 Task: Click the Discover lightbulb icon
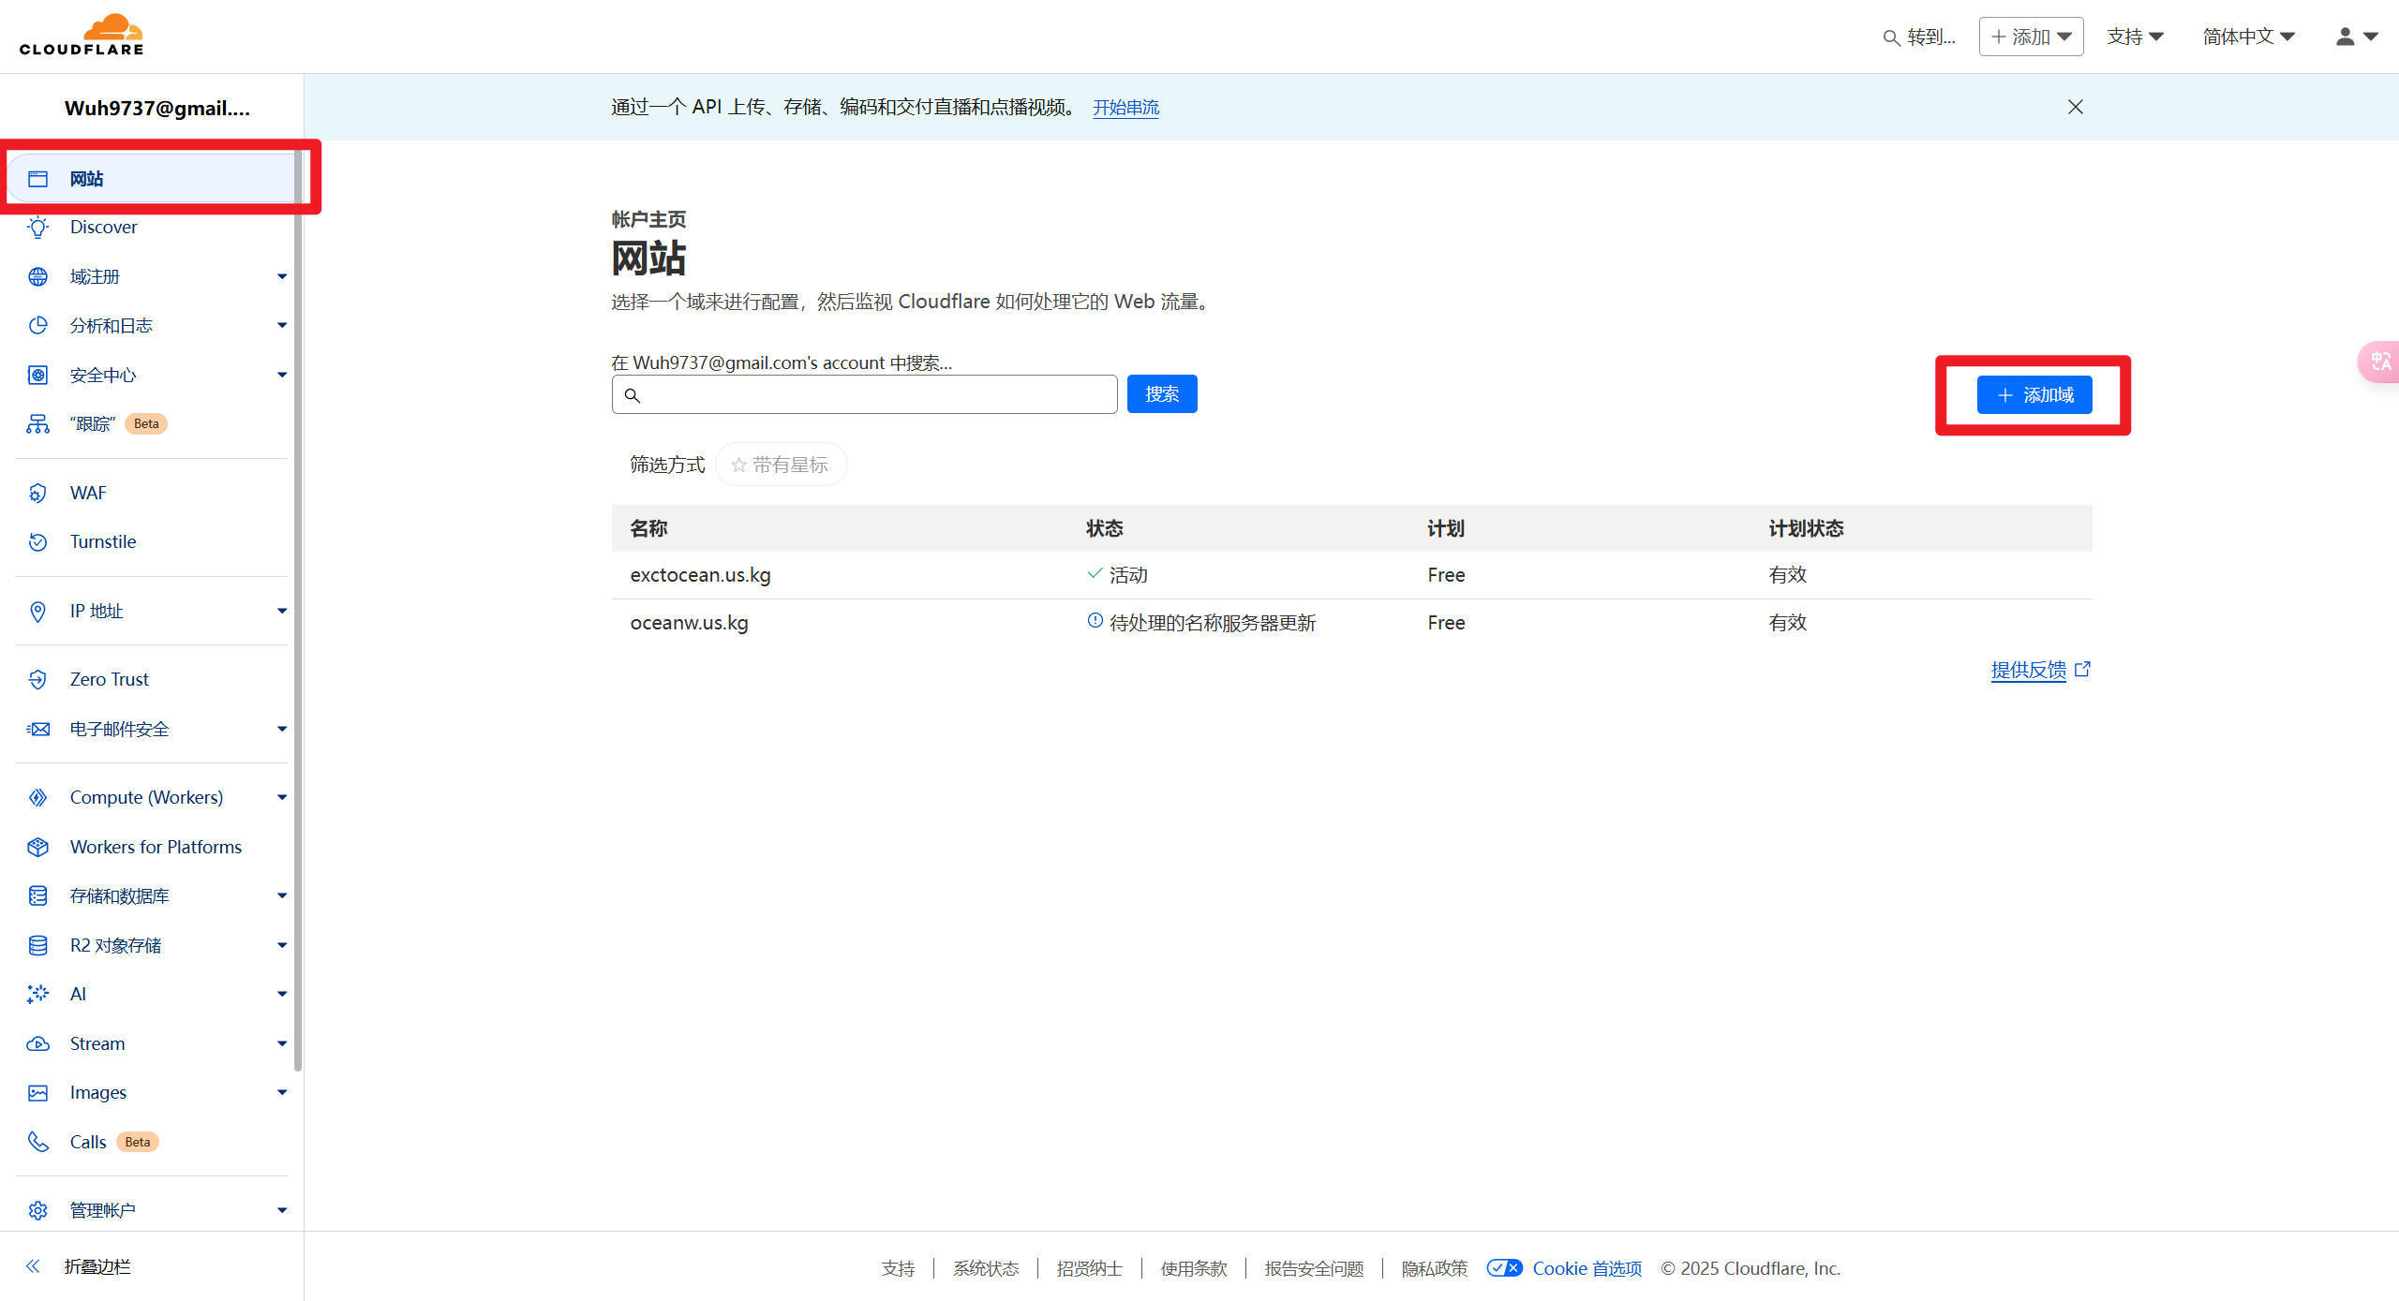pos(37,227)
